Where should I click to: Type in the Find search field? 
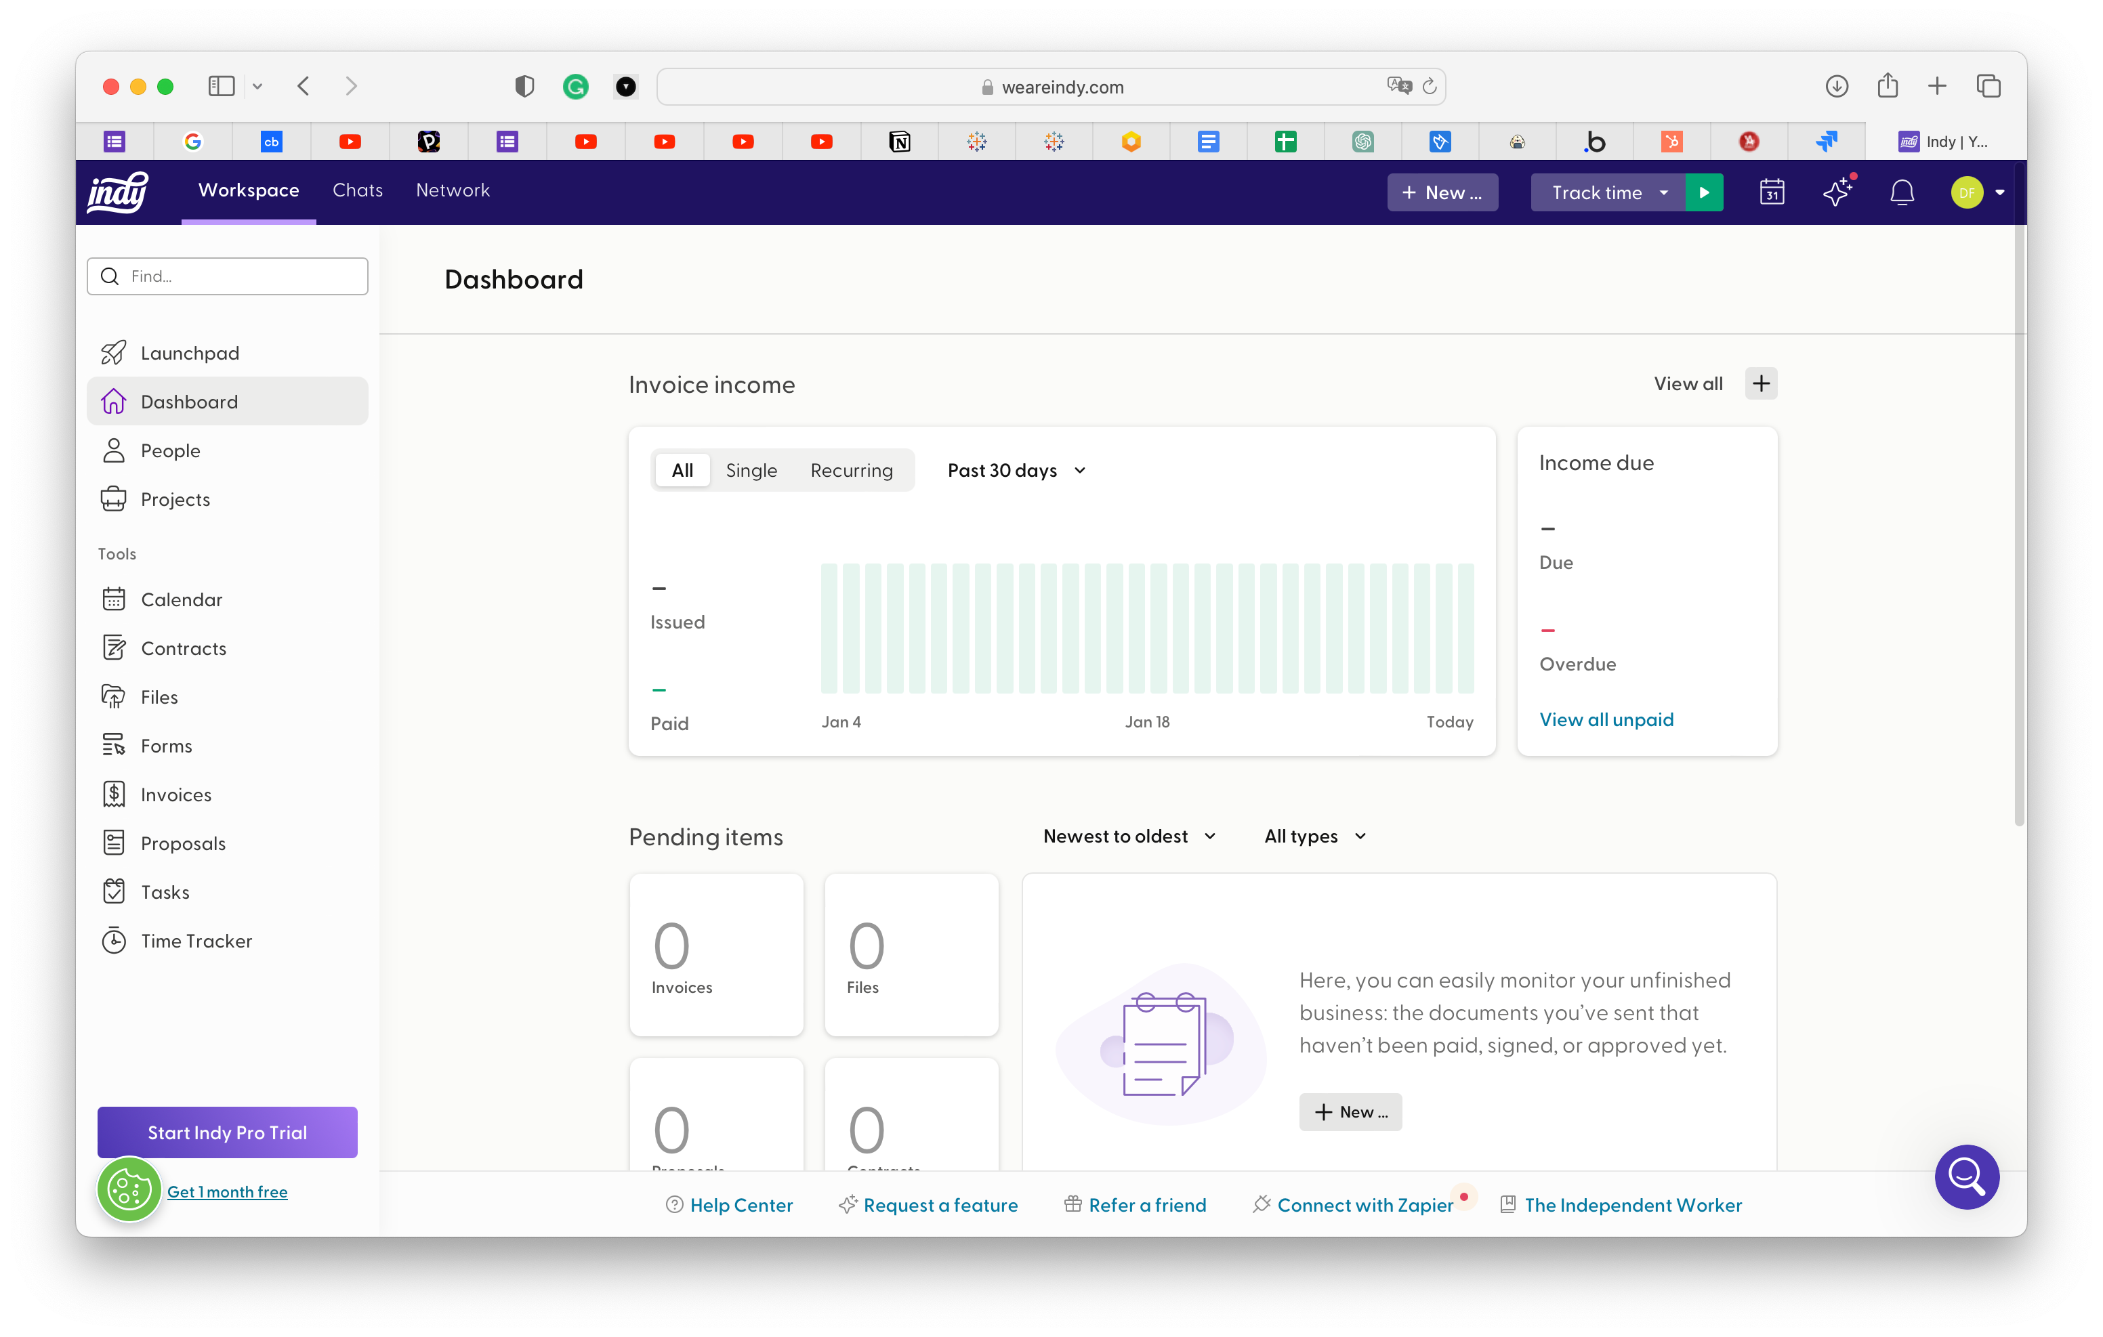coord(227,276)
